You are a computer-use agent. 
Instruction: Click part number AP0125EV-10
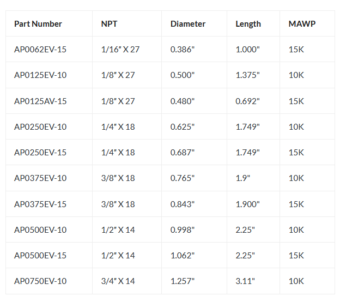(40, 75)
